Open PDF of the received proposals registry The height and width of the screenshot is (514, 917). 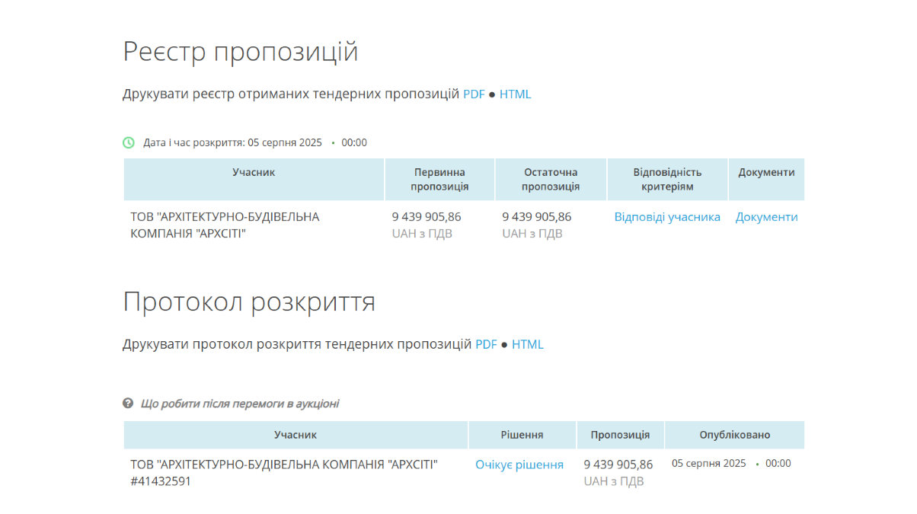tap(474, 94)
